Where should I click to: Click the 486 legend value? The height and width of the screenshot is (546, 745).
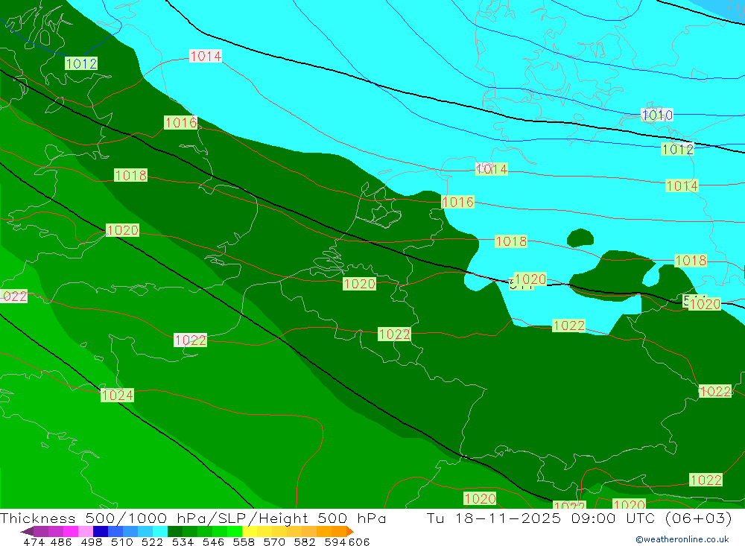[61, 542]
